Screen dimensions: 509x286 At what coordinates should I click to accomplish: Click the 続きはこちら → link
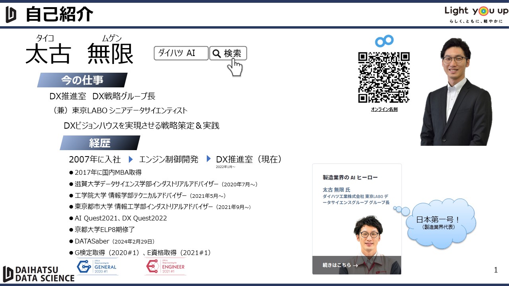(x=340, y=265)
